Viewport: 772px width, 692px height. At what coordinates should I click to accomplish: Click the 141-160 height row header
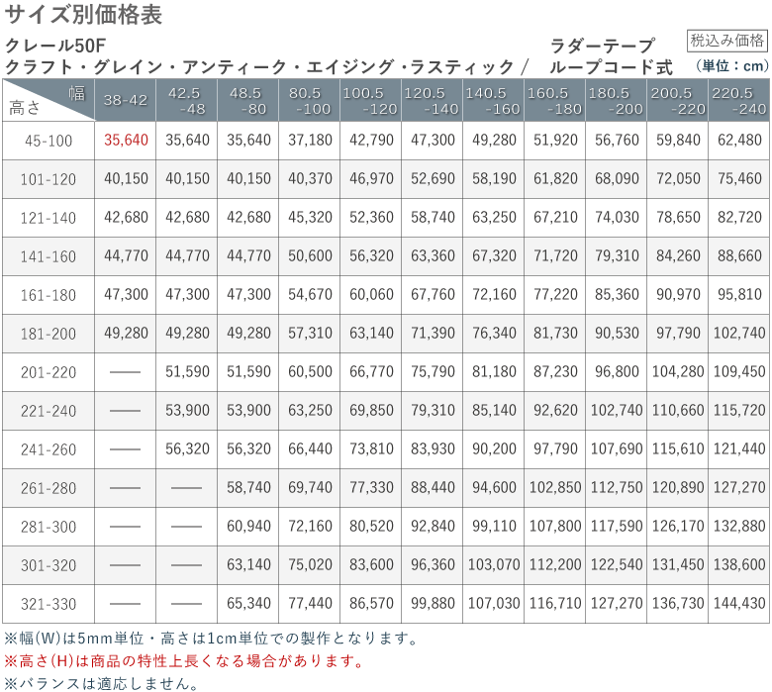[48, 256]
